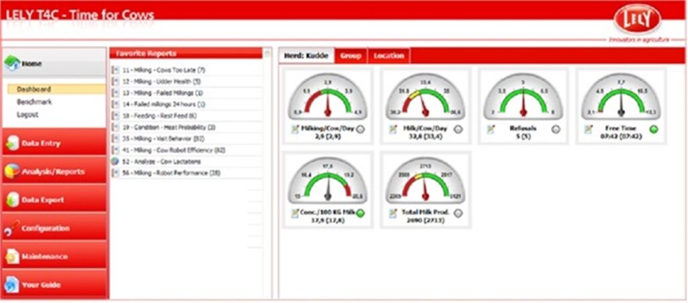Image resolution: width=688 pixels, height=303 pixels.
Task: Click the edit icon beside Milk/Cow/Day
Action: click(x=392, y=129)
